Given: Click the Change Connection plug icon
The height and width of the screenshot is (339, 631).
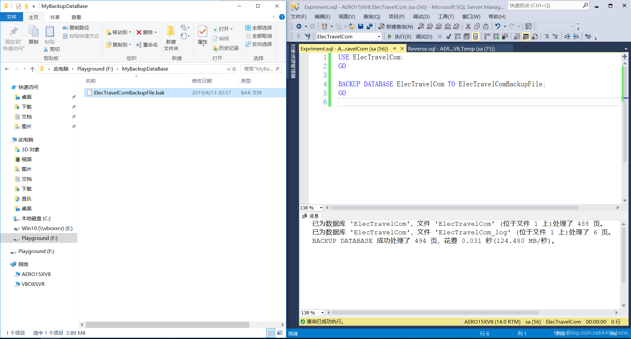Looking at the screenshot, I should pos(307,36).
